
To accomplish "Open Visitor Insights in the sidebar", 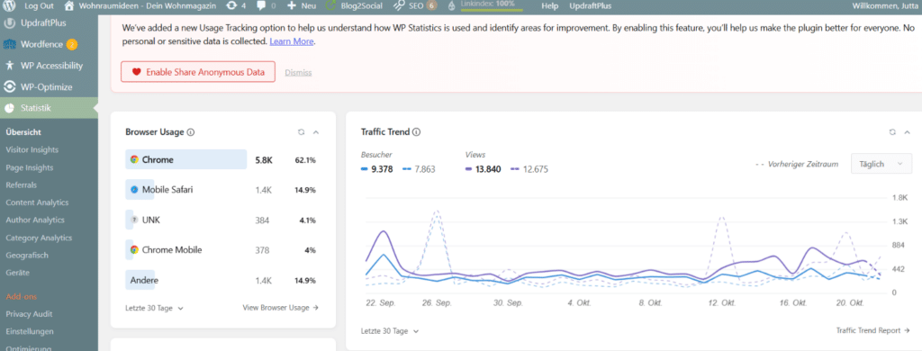I will click(32, 150).
